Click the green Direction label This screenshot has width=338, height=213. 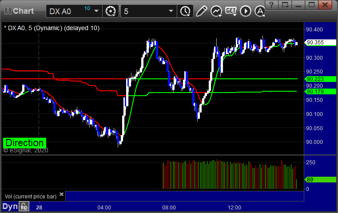pos(24,143)
